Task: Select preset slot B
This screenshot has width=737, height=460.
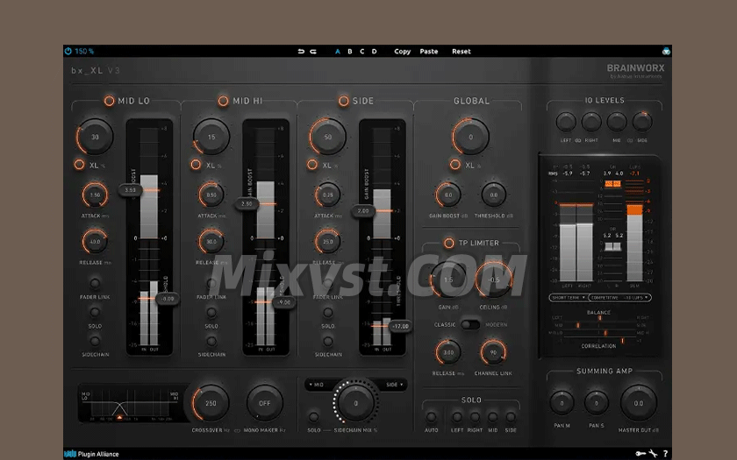Action: click(350, 52)
